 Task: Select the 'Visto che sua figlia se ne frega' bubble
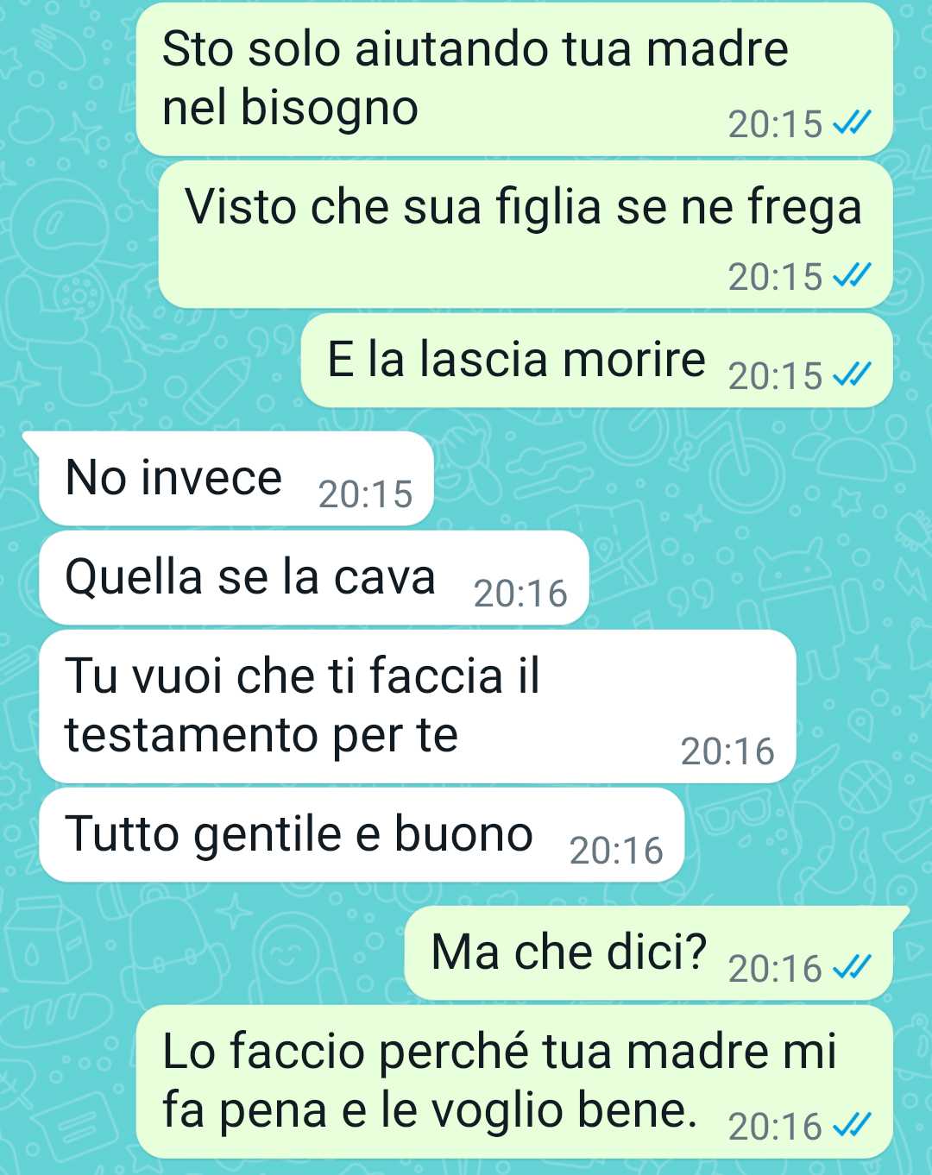(526, 235)
